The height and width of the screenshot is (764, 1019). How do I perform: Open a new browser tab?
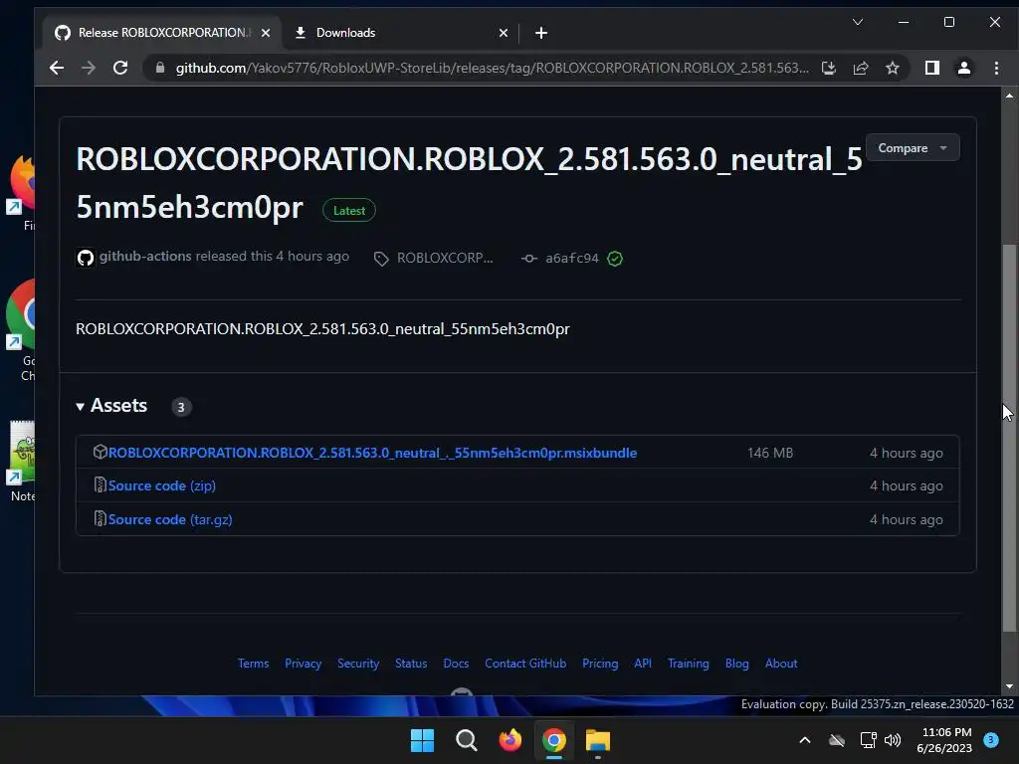click(540, 33)
